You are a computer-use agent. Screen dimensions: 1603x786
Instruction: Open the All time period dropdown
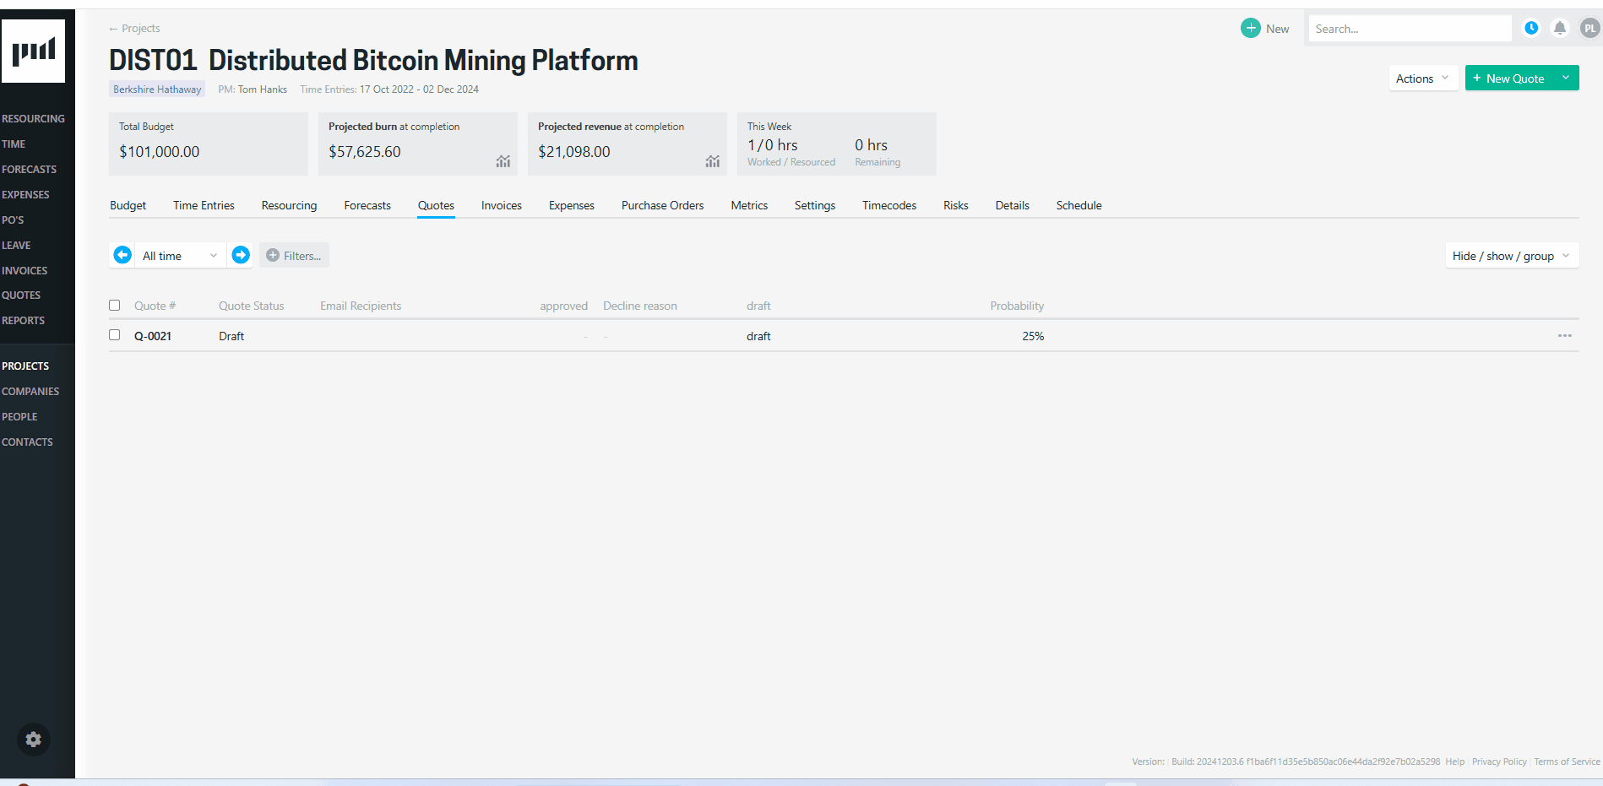180,255
